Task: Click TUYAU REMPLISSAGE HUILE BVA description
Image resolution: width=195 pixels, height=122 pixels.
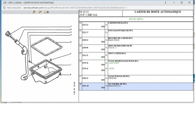Action: 123,61
